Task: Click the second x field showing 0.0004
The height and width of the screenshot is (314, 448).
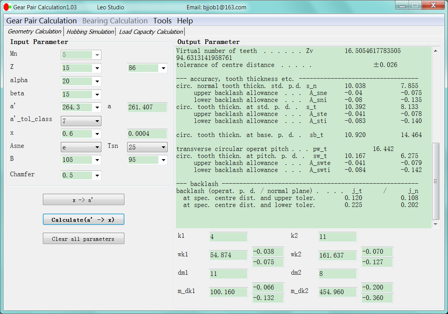Action: tap(147, 134)
